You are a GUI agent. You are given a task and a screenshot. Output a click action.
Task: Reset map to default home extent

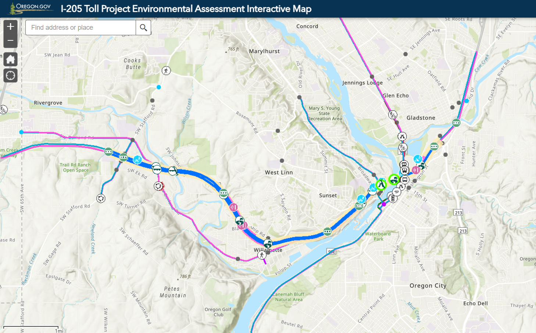click(x=10, y=59)
